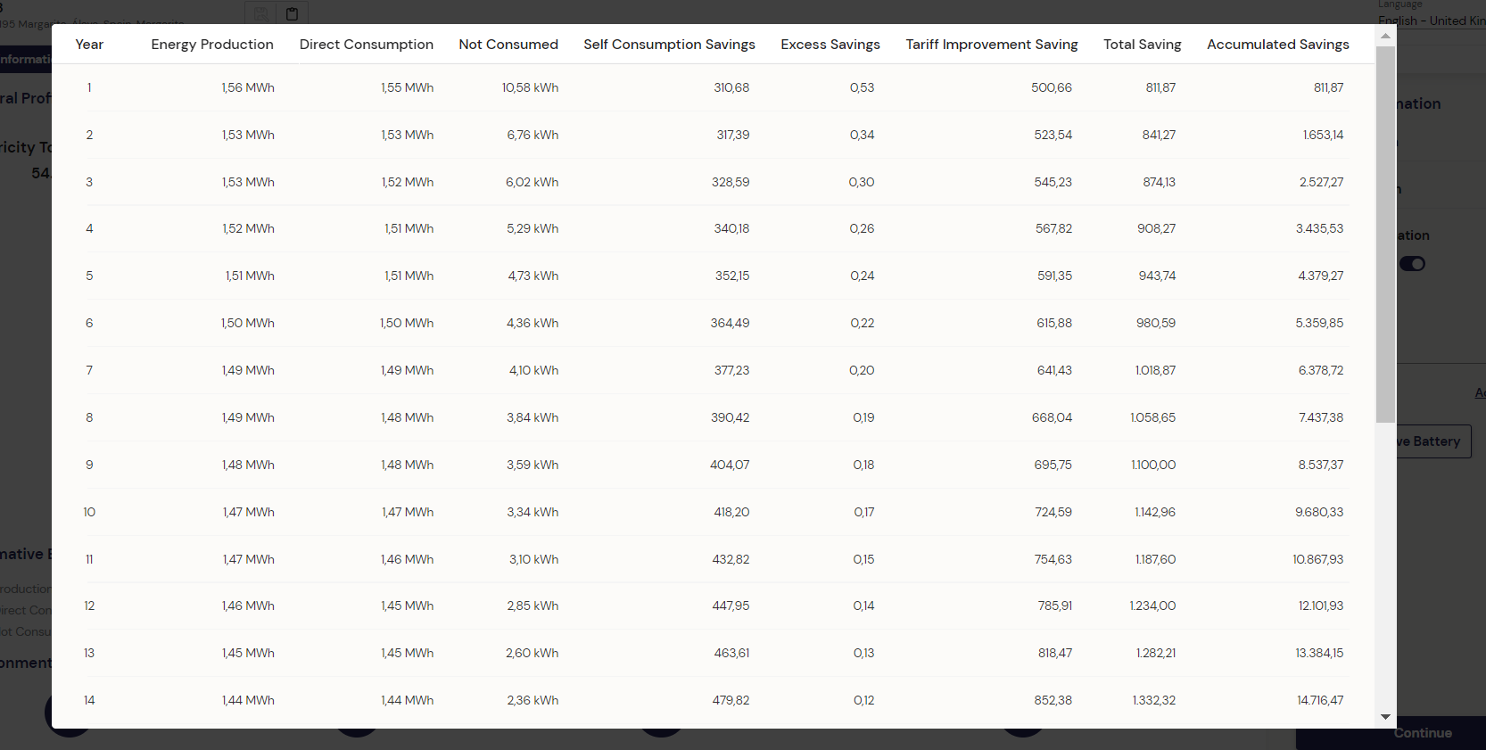This screenshot has height=750, width=1486.
Task: Click the 668,04 tariff improvement value
Action: [1052, 417]
